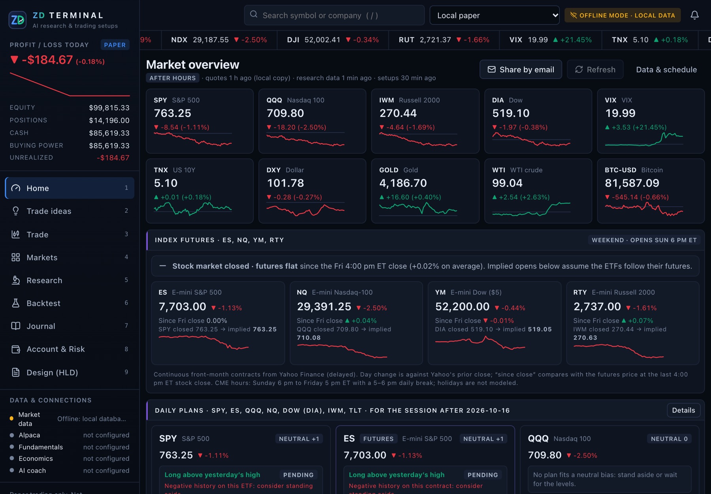
Task: Open the QQQ Nasdaq 100 overview card
Action: coord(312,121)
